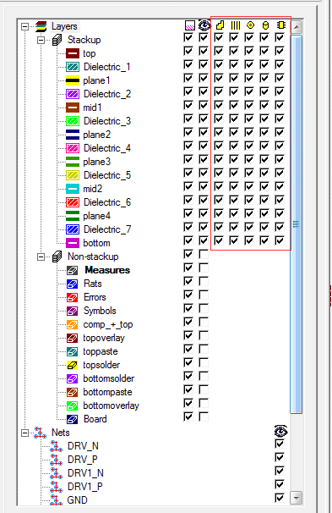Click the Measures layer icon
This screenshot has height=513, width=332.
72,270
